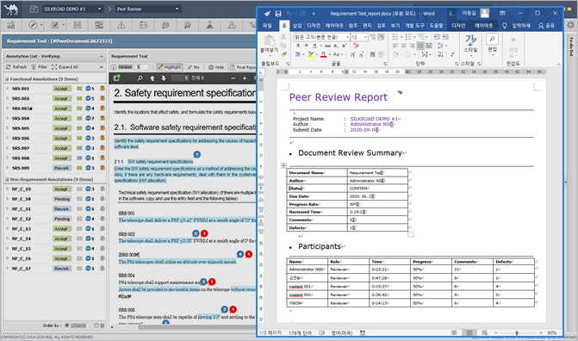Toggle the sidebar icon in the PDF viewer bar
This screenshot has width=578, height=341.
117,78
